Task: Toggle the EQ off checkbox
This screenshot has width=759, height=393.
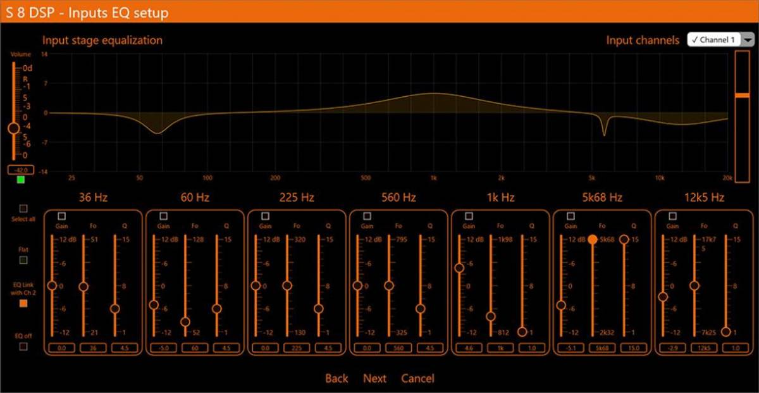Action: (x=23, y=346)
